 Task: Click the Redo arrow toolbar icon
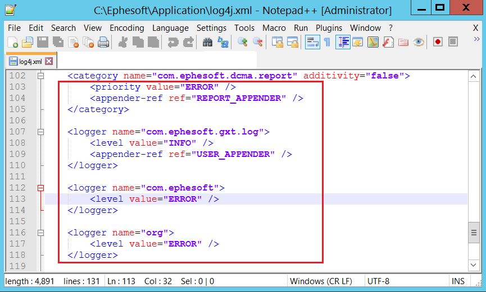click(x=188, y=42)
